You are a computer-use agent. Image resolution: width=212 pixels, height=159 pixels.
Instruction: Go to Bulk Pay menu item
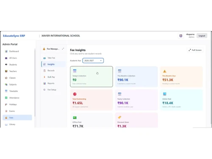click(x=53, y=77)
